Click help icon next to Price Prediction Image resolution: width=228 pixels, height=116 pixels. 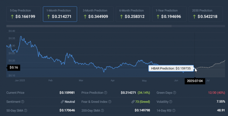coord(106,93)
